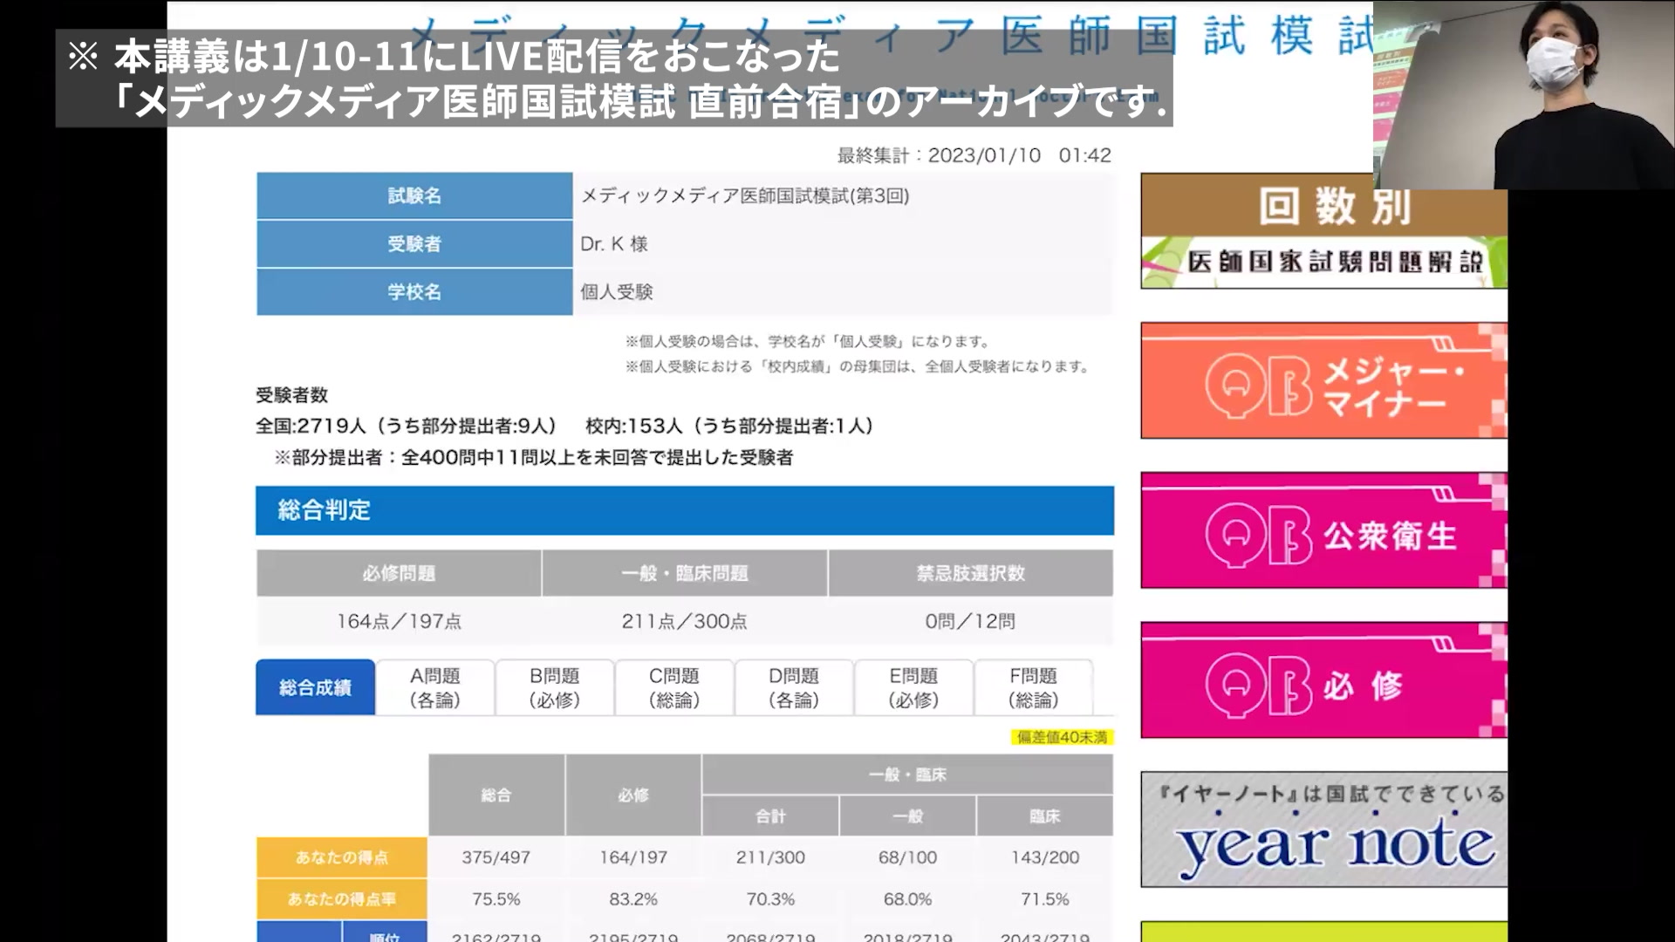Open the year note banner

pyautogui.click(x=1323, y=829)
